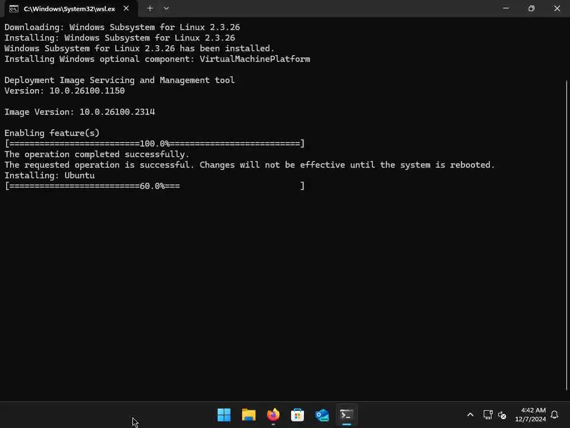The width and height of the screenshot is (570, 428).
Task: Open Outlook from the taskbar
Action: coord(322,415)
